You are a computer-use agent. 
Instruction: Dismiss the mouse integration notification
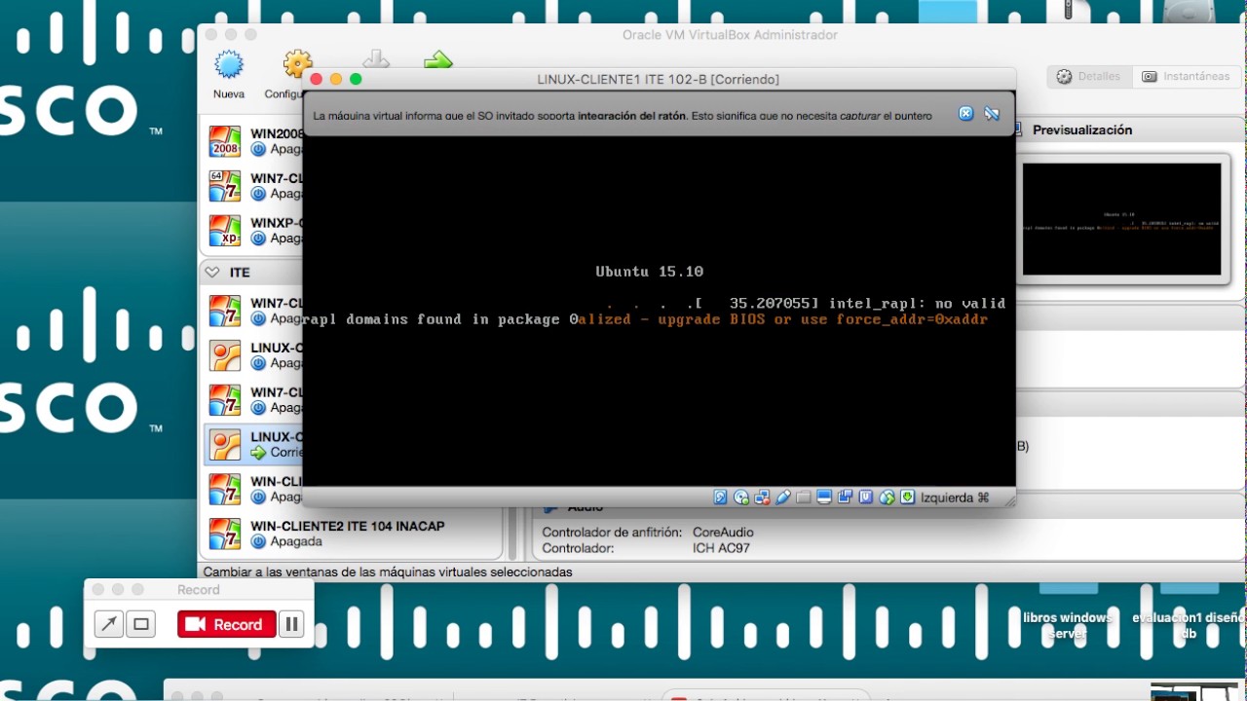(x=965, y=114)
